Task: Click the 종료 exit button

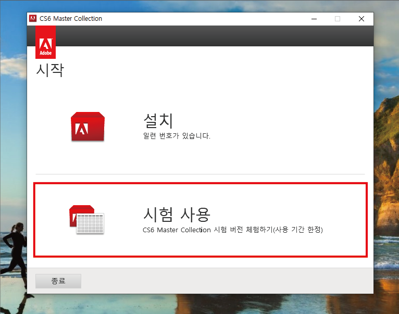Action: click(x=58, y=281)
